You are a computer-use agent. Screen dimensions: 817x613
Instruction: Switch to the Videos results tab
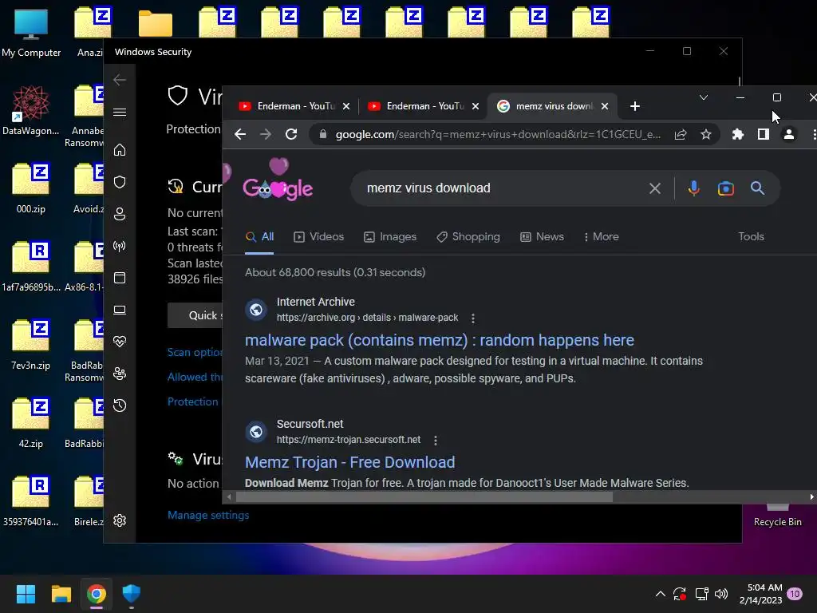click(319, 236)
